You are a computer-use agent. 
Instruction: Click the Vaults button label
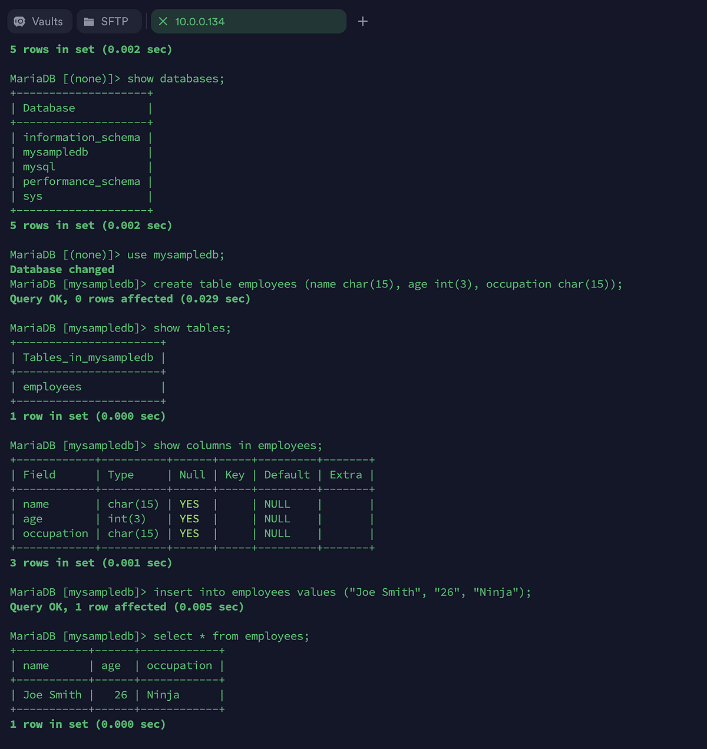[47, 21]
